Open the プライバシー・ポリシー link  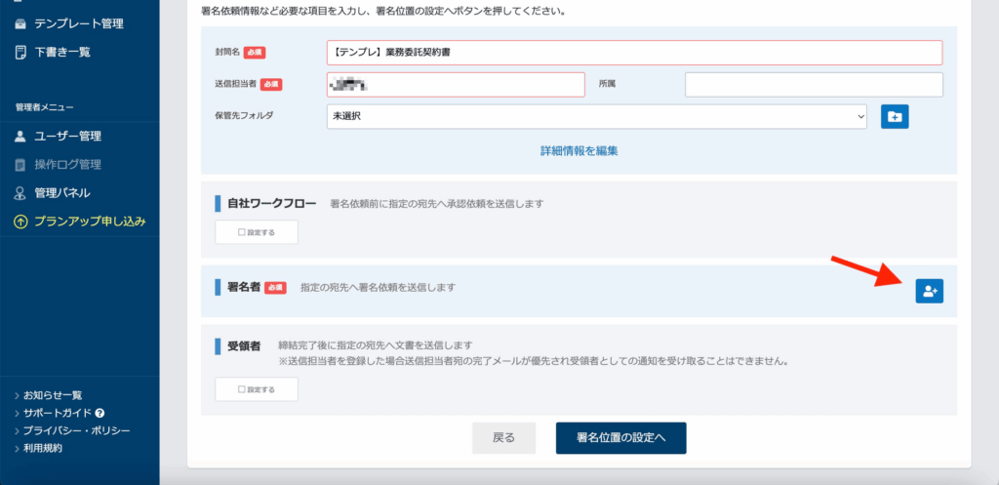click(x=76, y=430)
